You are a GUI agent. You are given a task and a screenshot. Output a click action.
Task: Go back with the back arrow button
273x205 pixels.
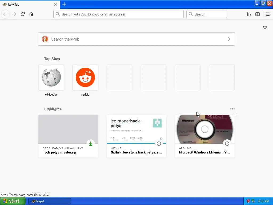coord(5,14)
